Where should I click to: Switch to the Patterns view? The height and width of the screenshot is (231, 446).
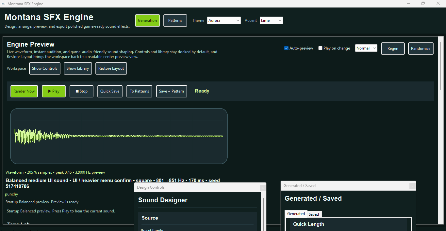pos(175,21)
